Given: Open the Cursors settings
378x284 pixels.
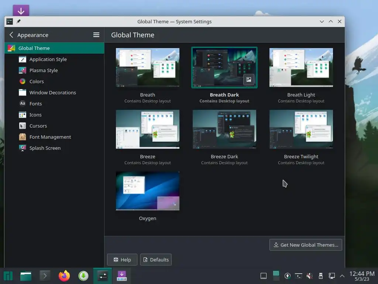Looking at the screenshot, I should pyautogui.click(x=54, y=126).
